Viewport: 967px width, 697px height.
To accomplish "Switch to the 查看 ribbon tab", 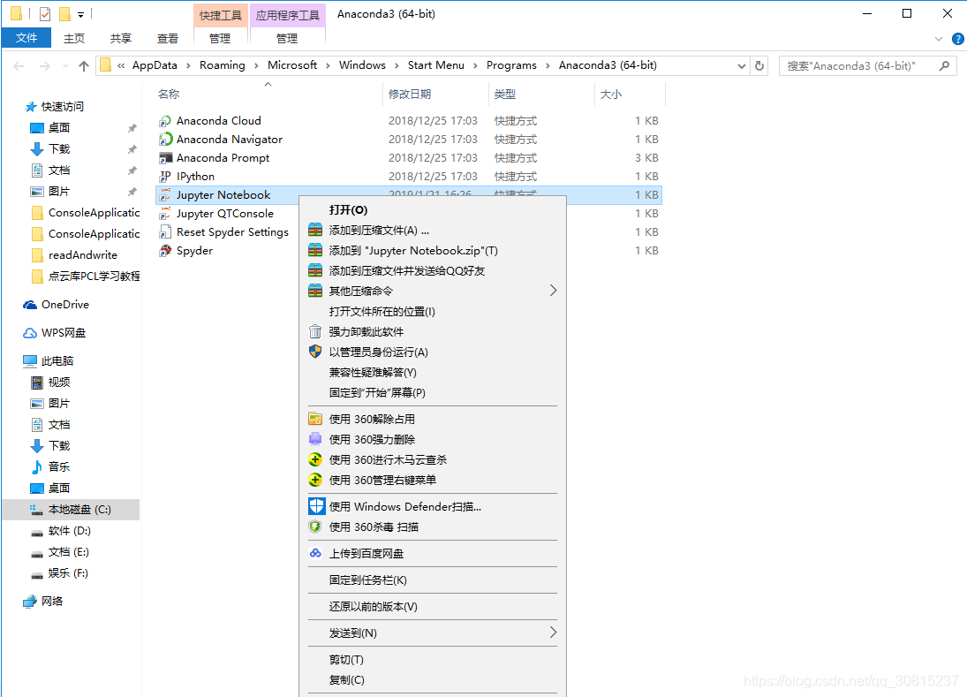I will click(168, 38).
